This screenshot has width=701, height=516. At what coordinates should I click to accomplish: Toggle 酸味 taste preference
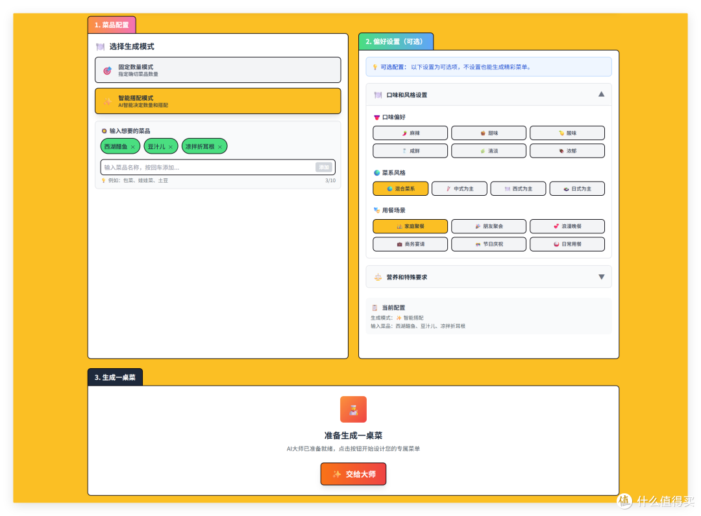[567, 133]
